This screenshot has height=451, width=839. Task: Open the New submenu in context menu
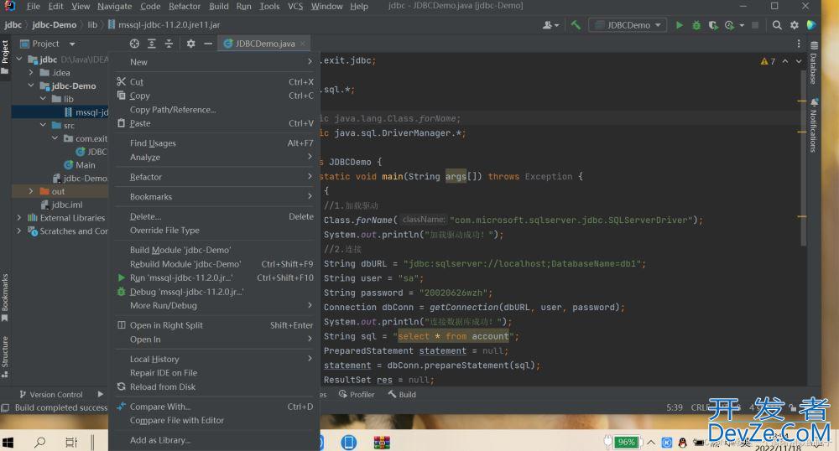(x=214, y=62)
